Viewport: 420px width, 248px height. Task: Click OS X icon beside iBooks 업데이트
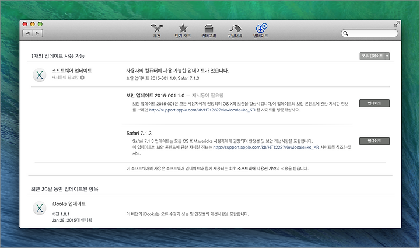(x=40, y=208)
